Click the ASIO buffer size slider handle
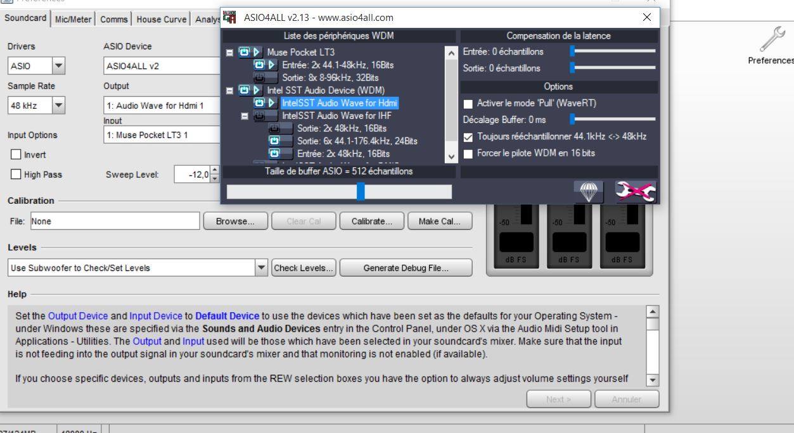 pyautogui.click(x=360, y=191)
